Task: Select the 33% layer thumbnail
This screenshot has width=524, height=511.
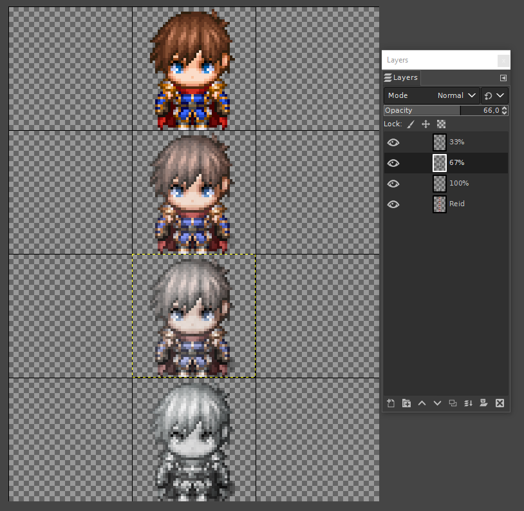Action: pos(439,142)
